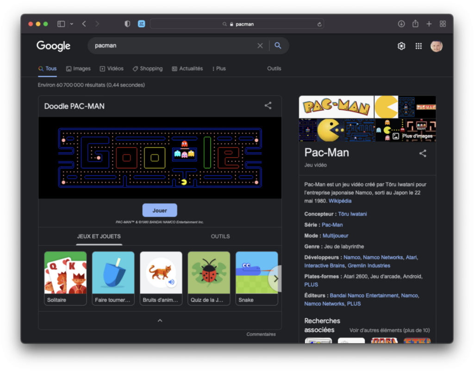Open the Faire tourner dreidel card
The width and height of the screenshot is (474, 371).
(113, 278)
